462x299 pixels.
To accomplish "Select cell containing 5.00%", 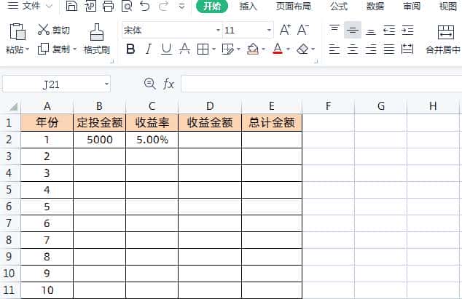I will pyautogui.click(x=152, y=140).
